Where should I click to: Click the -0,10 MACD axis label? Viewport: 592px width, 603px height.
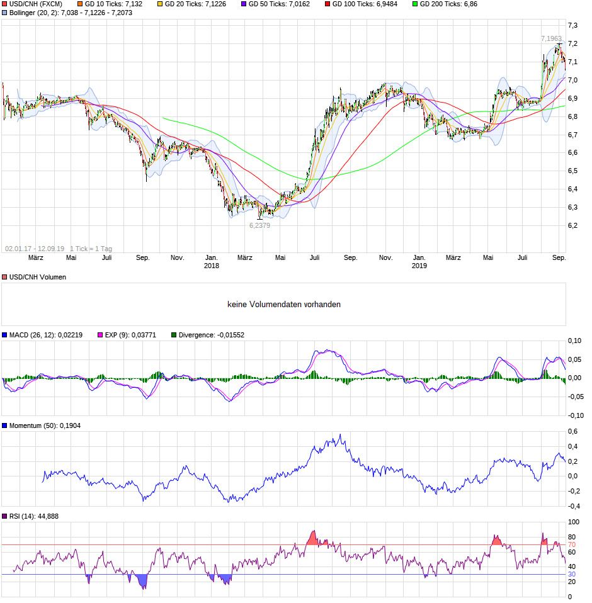click(576, 415)
